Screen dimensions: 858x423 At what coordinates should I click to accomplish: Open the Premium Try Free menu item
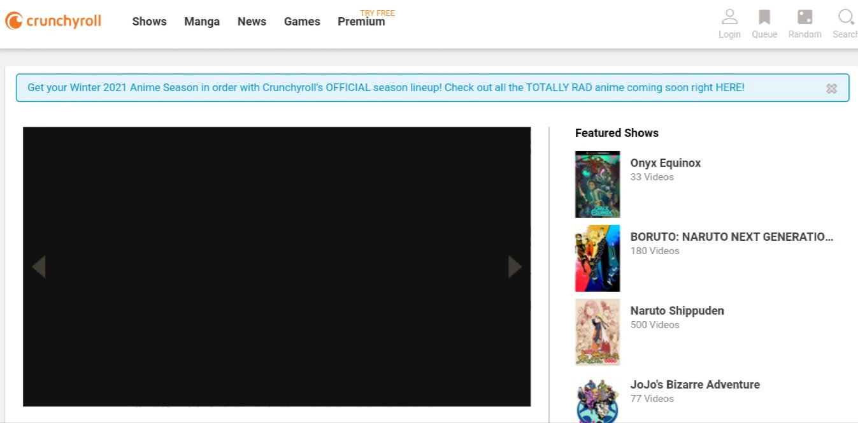366,19
